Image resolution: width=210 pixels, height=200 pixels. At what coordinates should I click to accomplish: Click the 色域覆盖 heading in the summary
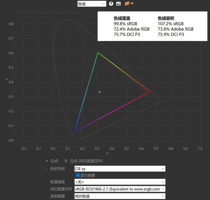pos(122,18)
